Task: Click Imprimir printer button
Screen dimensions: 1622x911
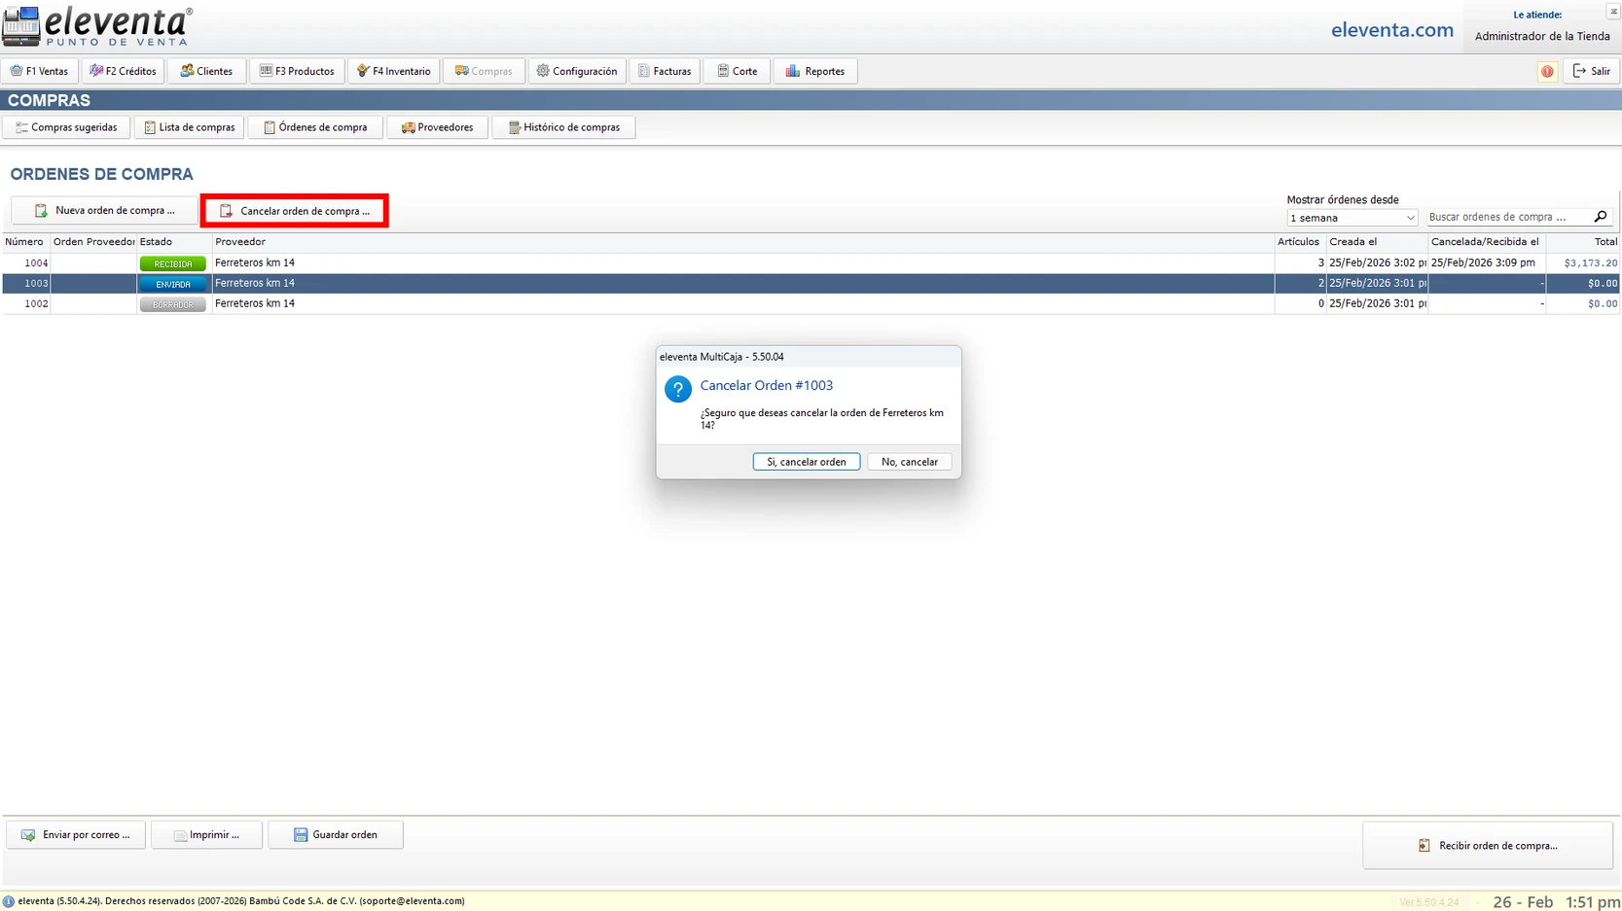Action: coord(206,835)
